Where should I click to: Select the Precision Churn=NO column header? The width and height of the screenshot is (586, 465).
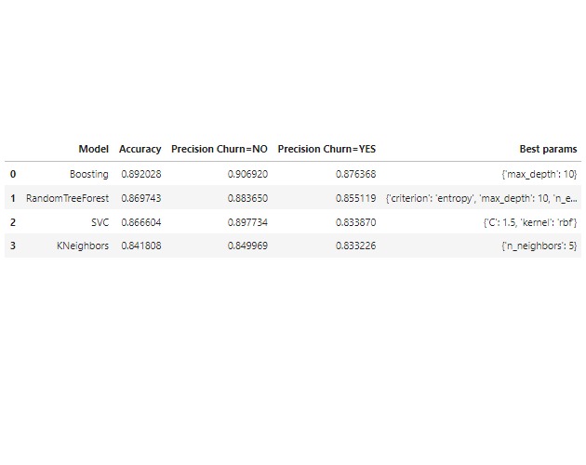pos(220,149)
